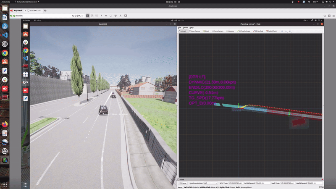This screenshot has width=336, height=189.
Task: Select the Interact tool in RViz
Action: click(x=183, y=31)
